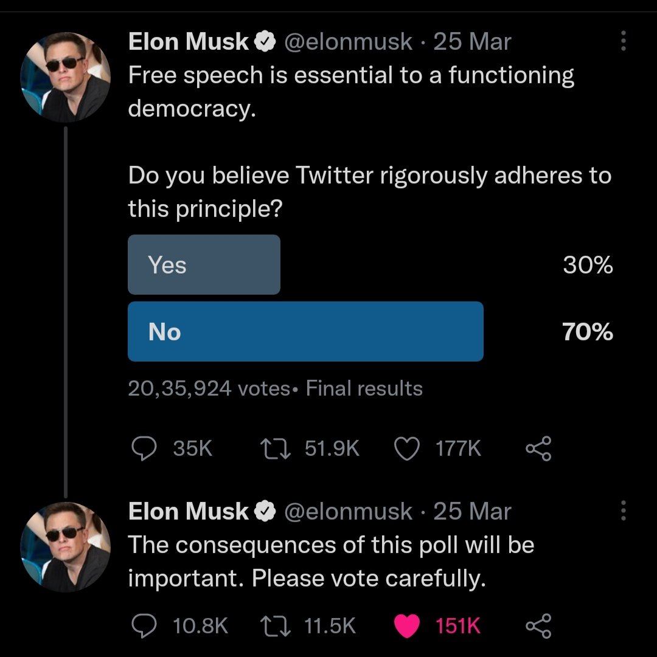Open the profile picture on the second tweet

pyautogui.click(x=66, y=547)
